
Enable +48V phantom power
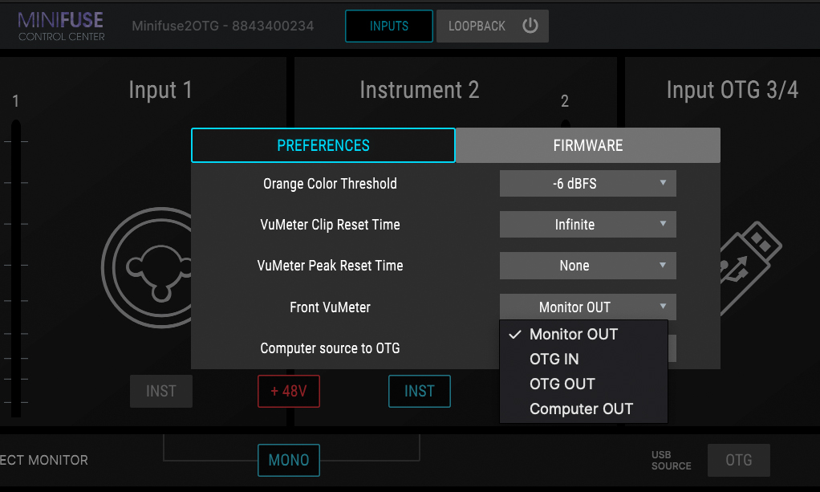[289, 391]
